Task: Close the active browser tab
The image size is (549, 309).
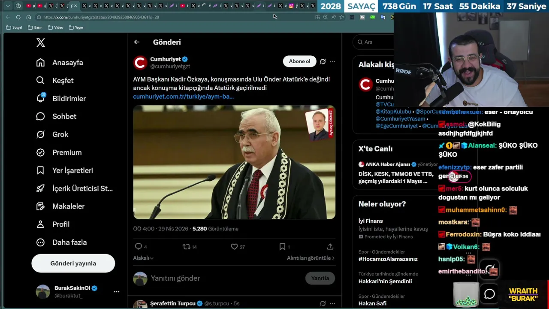Action: point(76,6)
